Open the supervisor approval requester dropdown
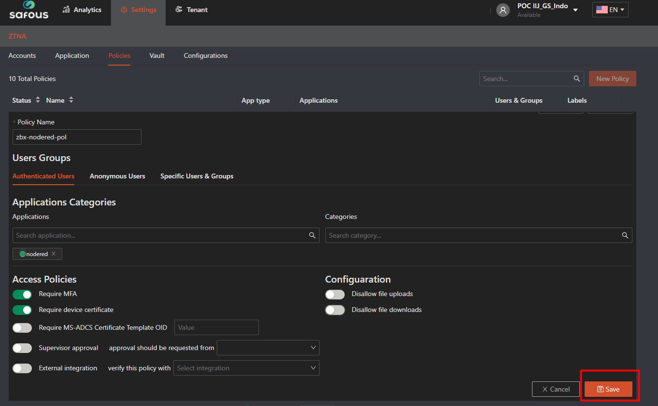658x406 pixels. click(268, 348)
